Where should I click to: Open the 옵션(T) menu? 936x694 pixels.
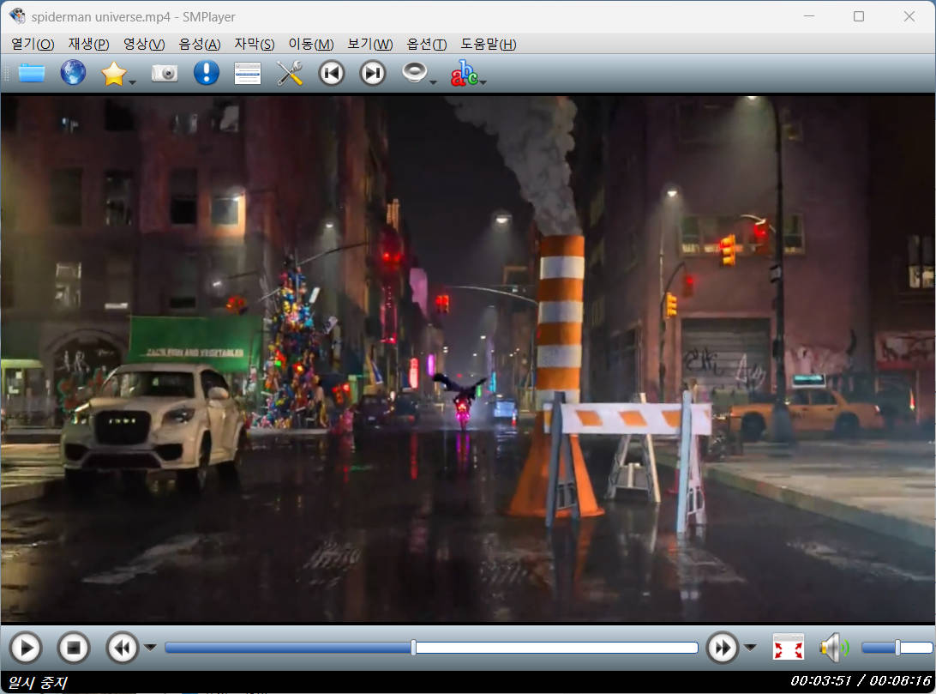point(426,45)
